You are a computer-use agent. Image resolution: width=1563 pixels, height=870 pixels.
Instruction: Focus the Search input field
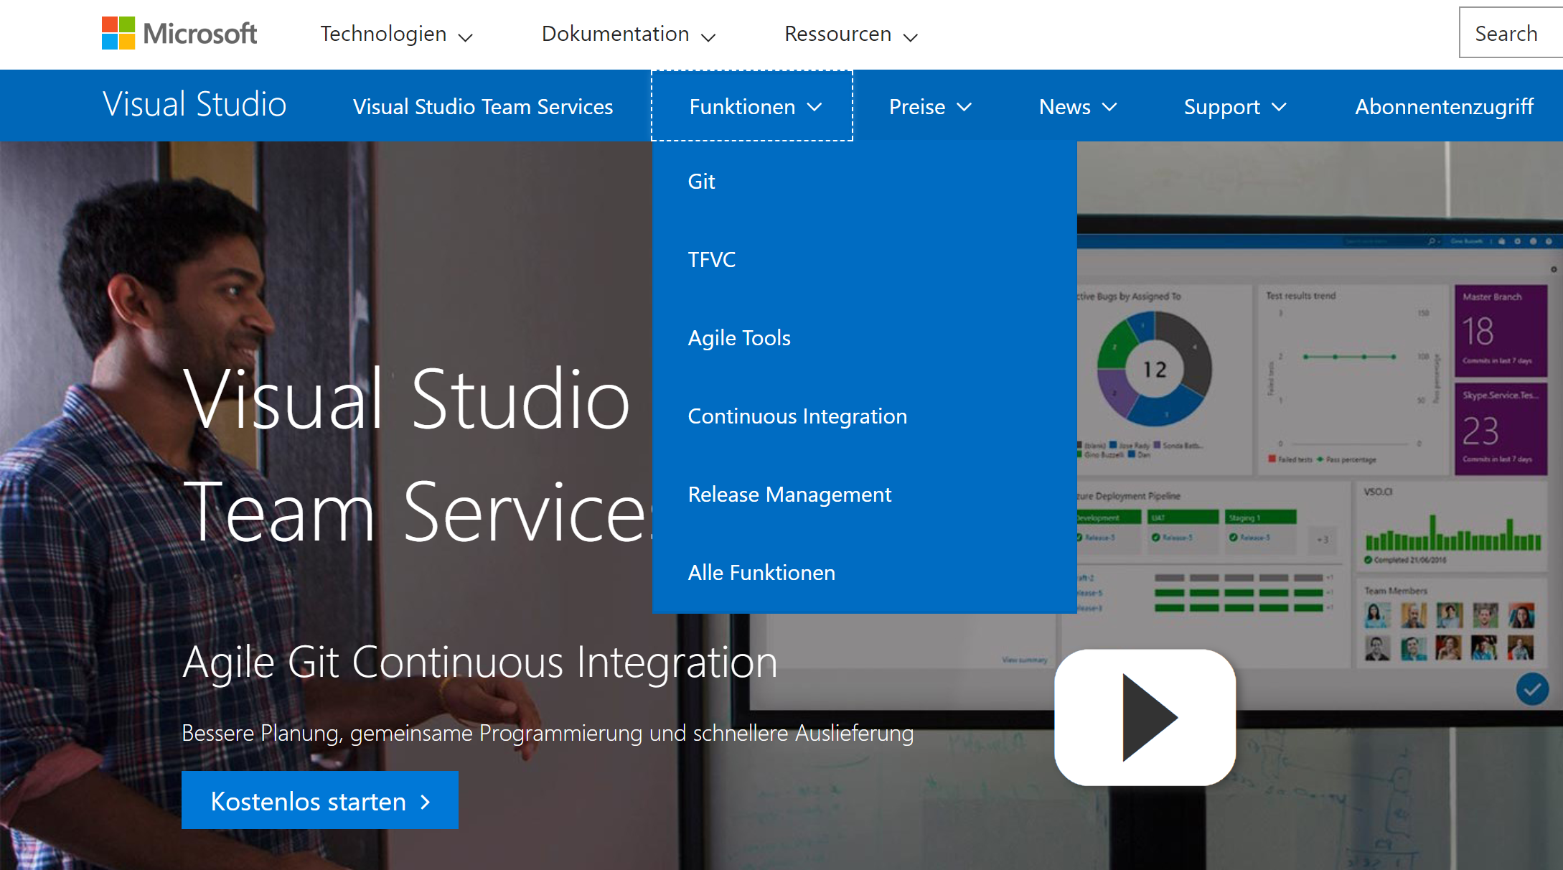pyautogui.click(x=1511, y=33)
